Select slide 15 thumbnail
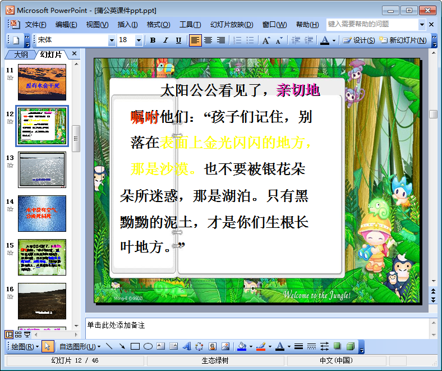This screenshot has width=442, height=371. point(42,257)
